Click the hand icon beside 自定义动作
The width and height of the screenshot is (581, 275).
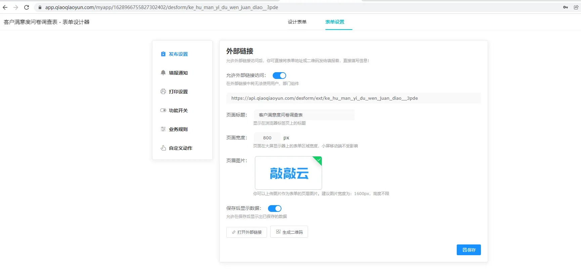pos(163,148)
